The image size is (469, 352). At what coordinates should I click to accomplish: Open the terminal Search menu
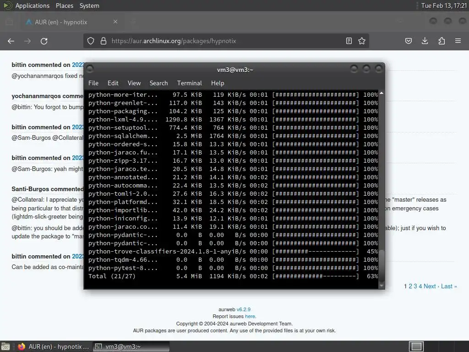158,83
